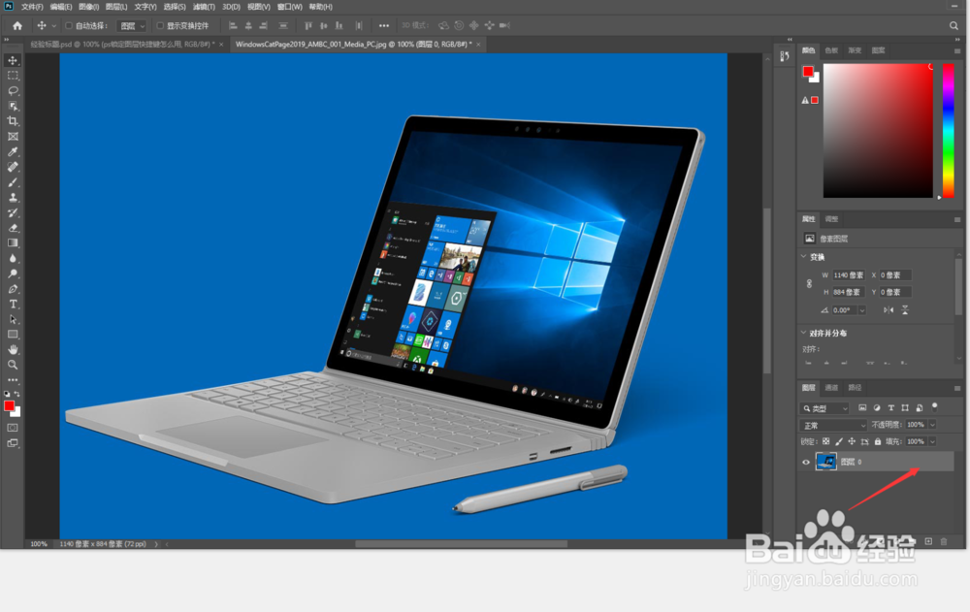The image size is (970, 612).
Task: Enable the Auto-Select checkbox (自动选择)
Action: pos(69,25)
